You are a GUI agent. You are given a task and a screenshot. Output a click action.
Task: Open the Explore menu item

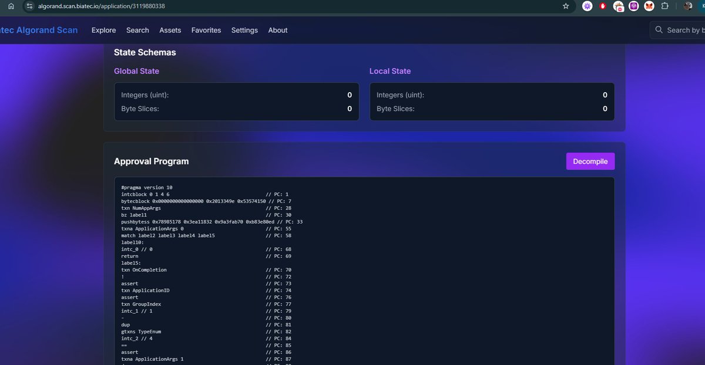click(104, 30)
